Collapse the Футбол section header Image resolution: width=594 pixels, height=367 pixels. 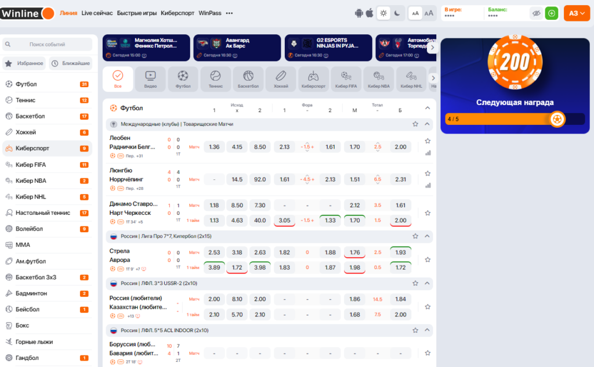[428, 108]
